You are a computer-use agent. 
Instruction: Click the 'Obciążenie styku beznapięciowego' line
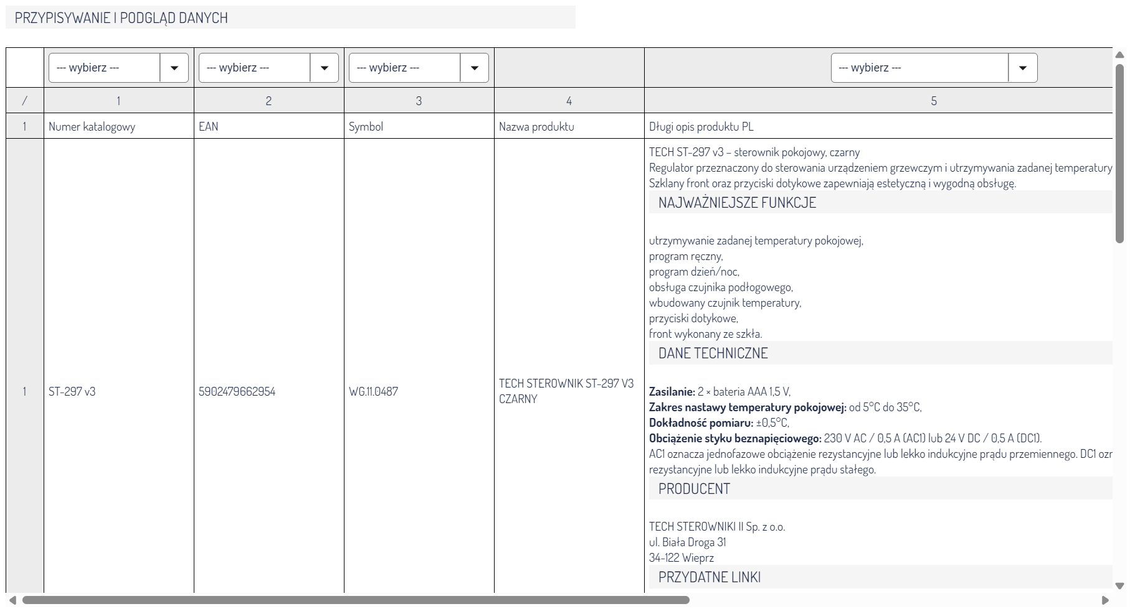click(845, 438)
